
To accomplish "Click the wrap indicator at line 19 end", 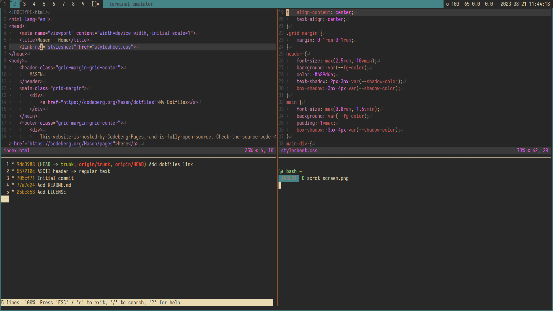I will [x=274, y=137].
